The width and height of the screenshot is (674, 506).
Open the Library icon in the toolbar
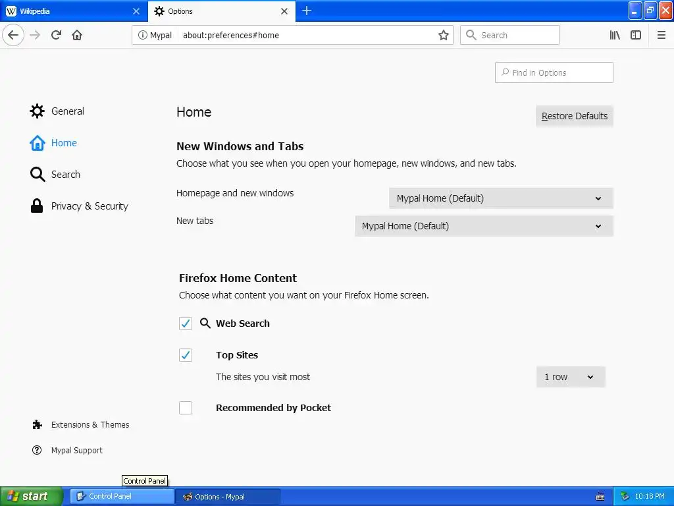615,35
